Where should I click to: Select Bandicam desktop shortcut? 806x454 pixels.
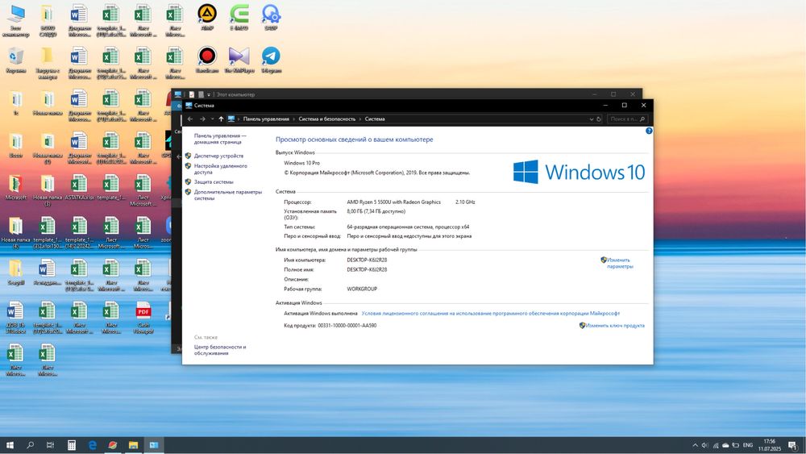pyautogui.click(x=207, y=60)
